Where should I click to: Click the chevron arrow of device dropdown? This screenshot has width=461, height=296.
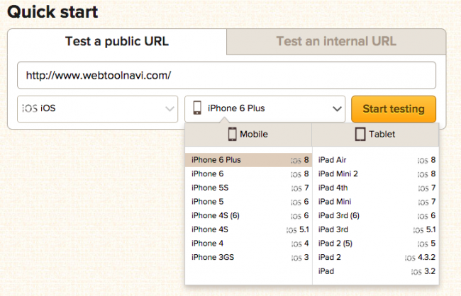(x=337, y=109)
